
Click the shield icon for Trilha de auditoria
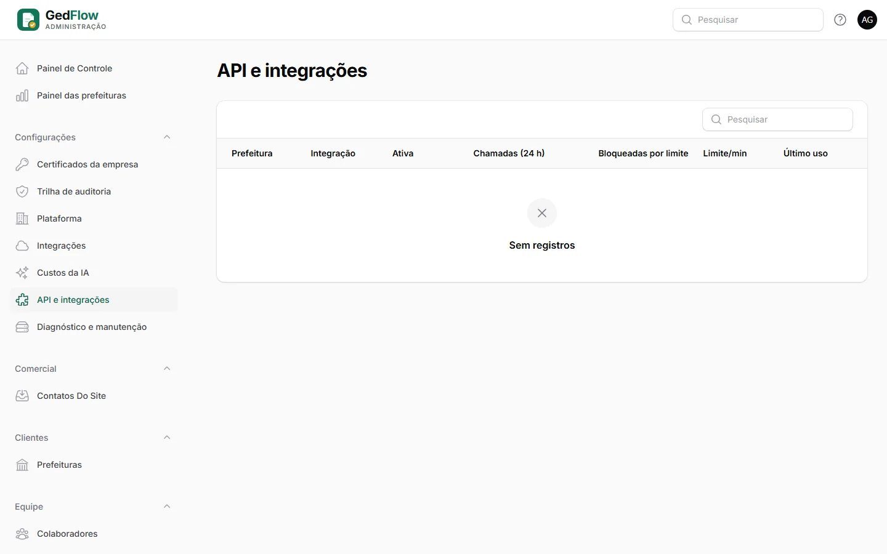pyautogui.click(x=22, y=191)
